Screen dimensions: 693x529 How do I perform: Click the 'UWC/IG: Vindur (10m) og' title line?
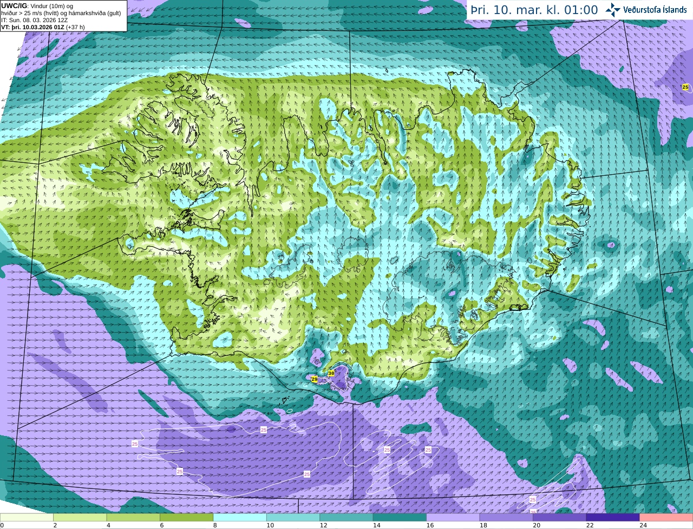[37, 6]
